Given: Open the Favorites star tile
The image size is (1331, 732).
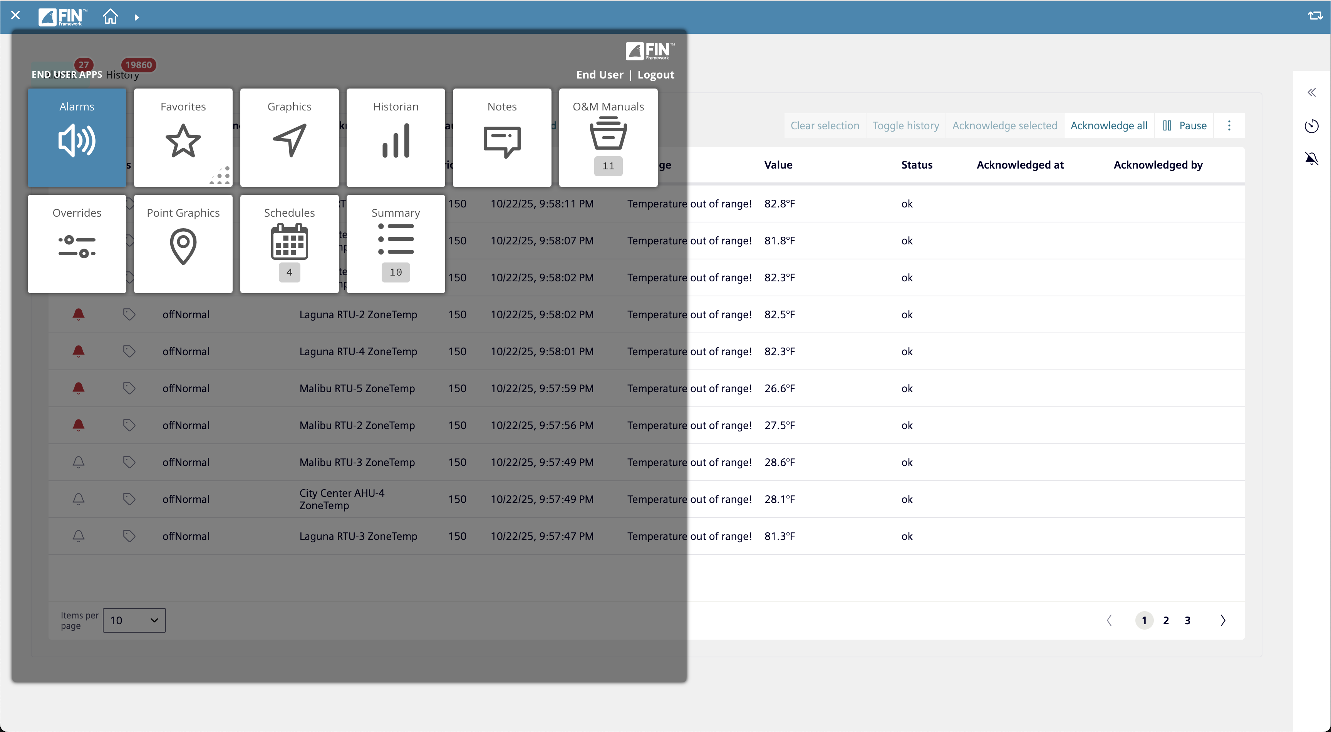Looking at the screenshot, I should [x=183, y=137].
